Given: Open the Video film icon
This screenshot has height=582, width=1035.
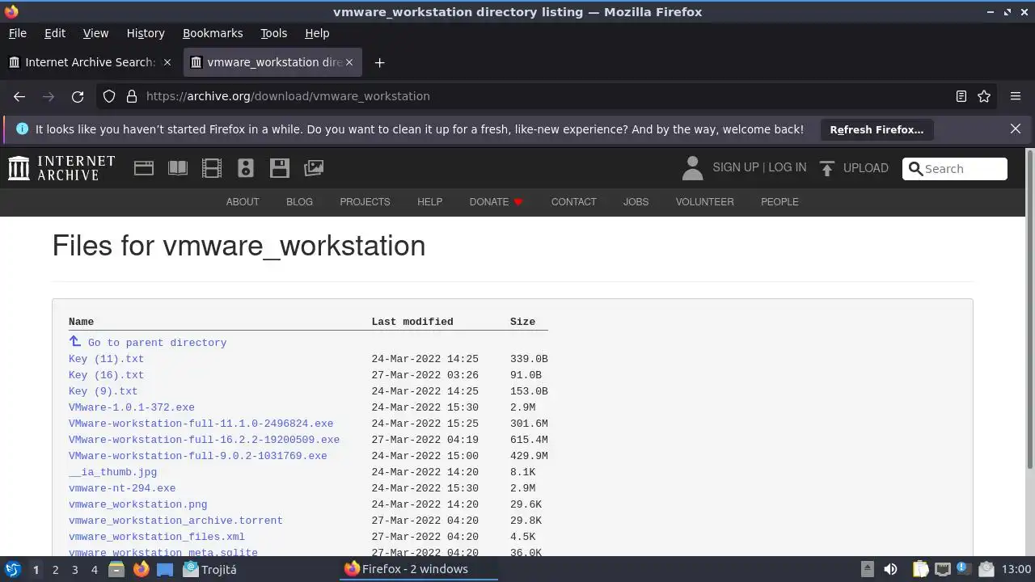Looking at the screenshot, I should point(212,168).
